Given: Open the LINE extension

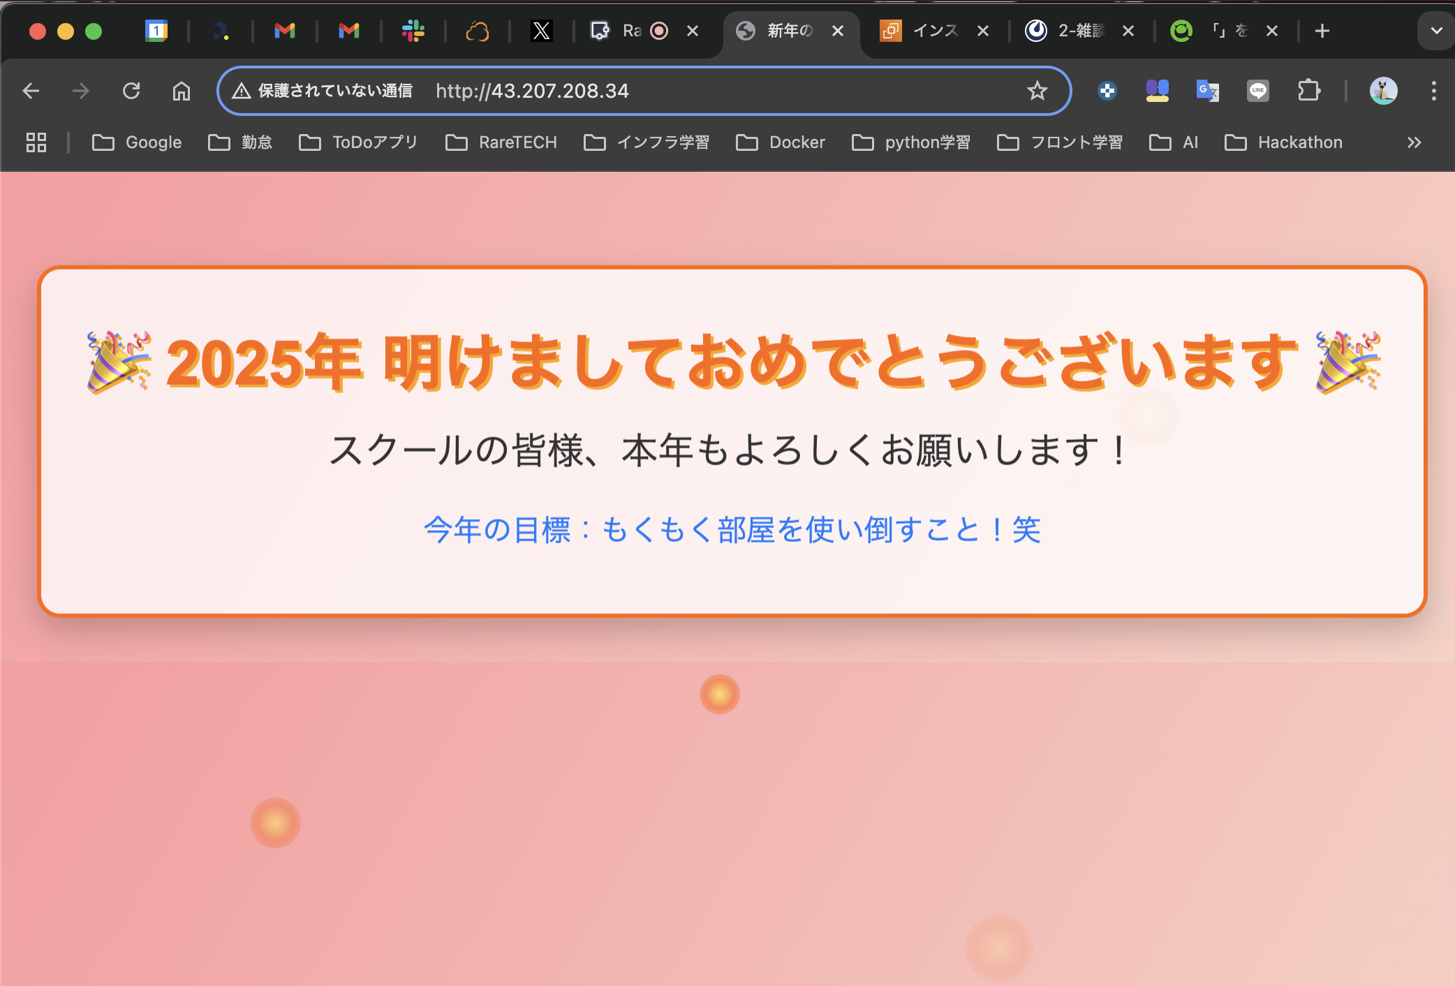Looking at the screenshot, I should 1257,91.
